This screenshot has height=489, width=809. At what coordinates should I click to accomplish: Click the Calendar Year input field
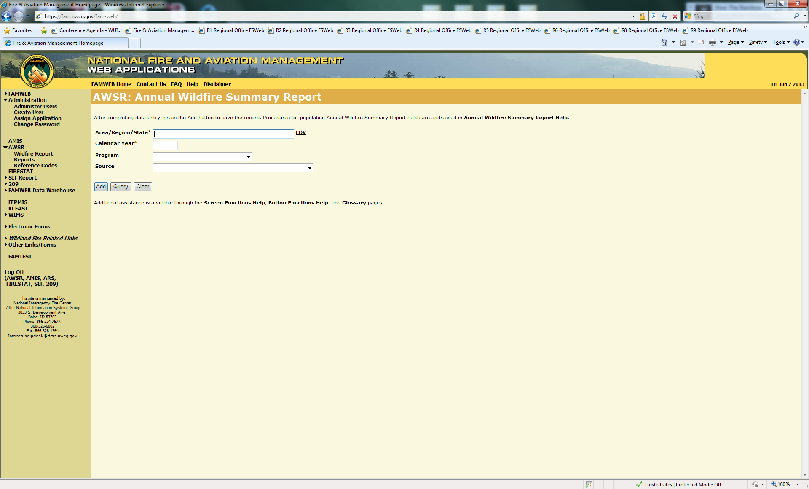[x=165, y=145]
